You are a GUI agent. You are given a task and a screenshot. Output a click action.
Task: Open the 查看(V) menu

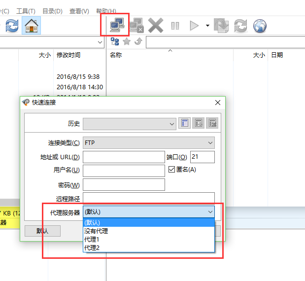click(79, 11)
